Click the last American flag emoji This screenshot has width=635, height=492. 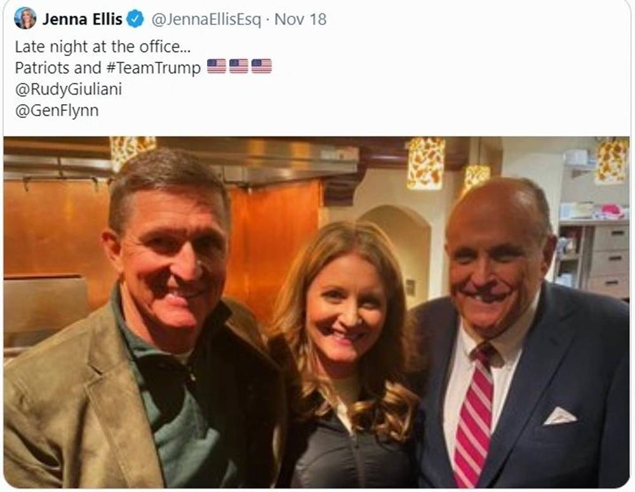pos(261,67)
